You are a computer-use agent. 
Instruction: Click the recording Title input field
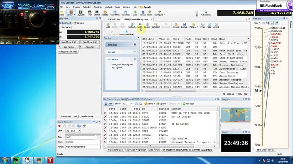click(80, 137)
